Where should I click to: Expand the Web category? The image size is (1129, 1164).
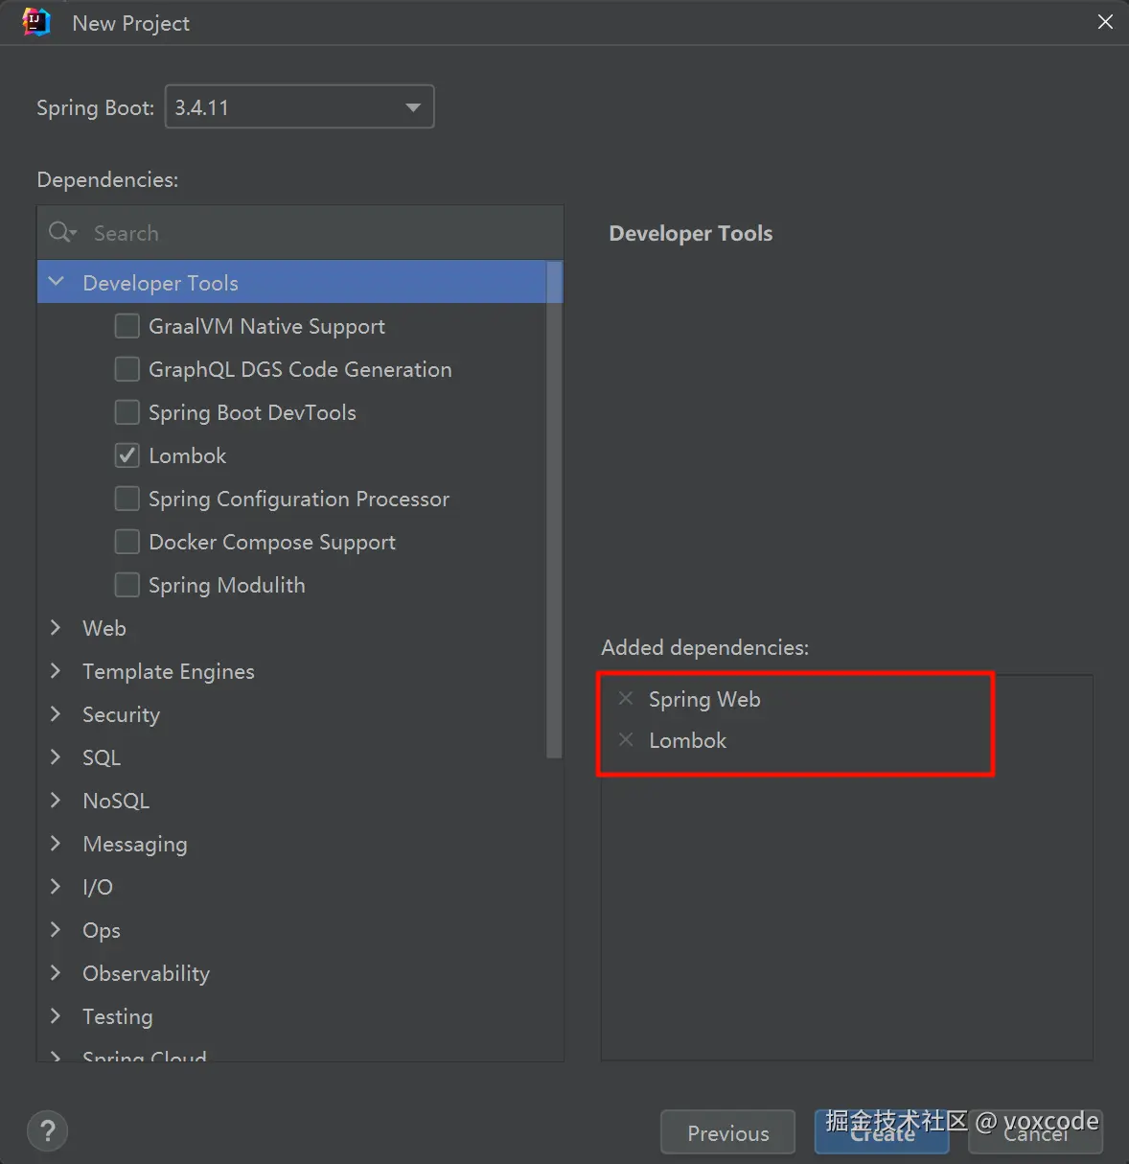click(56, 627)
